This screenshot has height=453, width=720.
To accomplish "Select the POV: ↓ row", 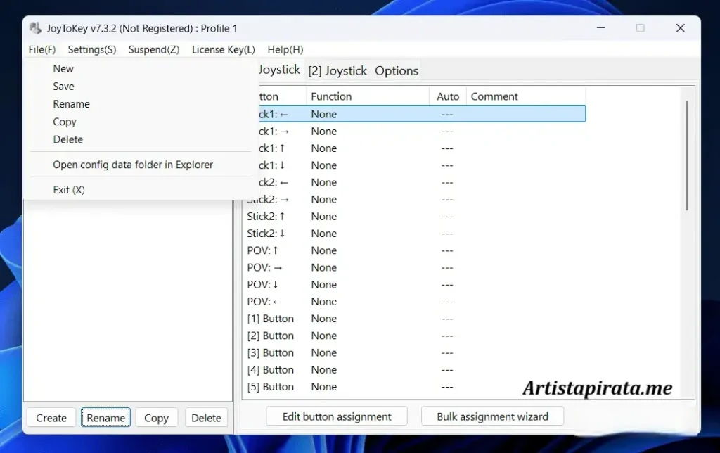I will point(415,284).
